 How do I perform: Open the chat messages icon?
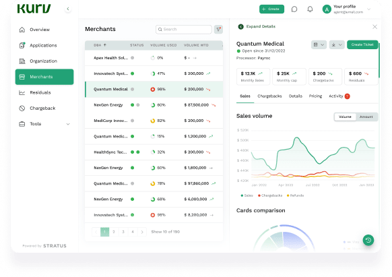click(294, 9)
